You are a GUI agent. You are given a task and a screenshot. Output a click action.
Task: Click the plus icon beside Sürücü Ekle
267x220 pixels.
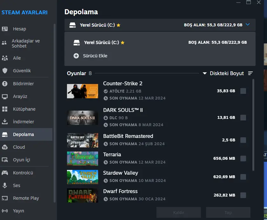point(76,56)
